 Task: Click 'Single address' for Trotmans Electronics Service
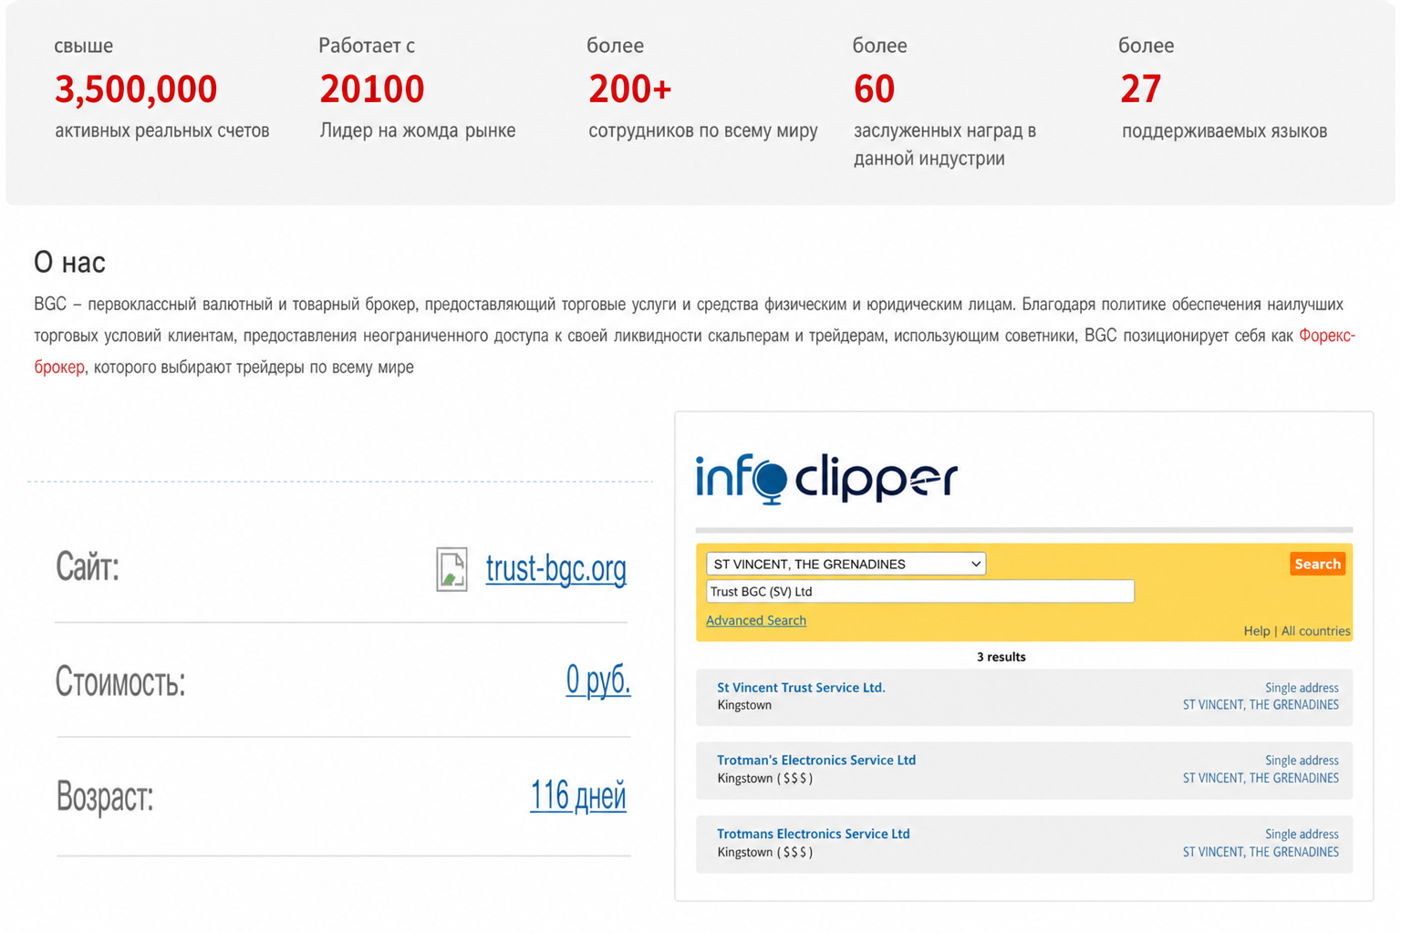(1302, 835)
